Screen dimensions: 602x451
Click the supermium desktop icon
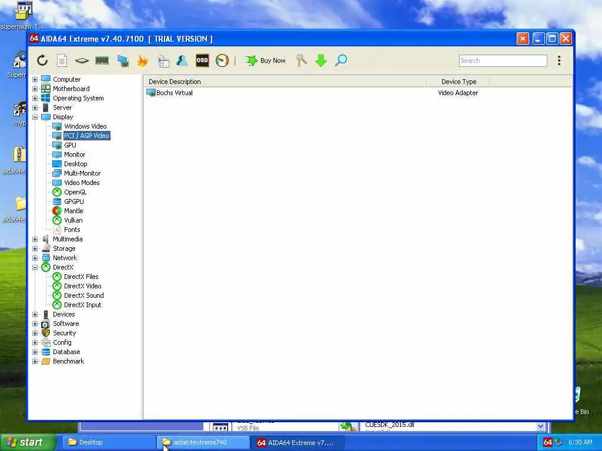(22, 16)
